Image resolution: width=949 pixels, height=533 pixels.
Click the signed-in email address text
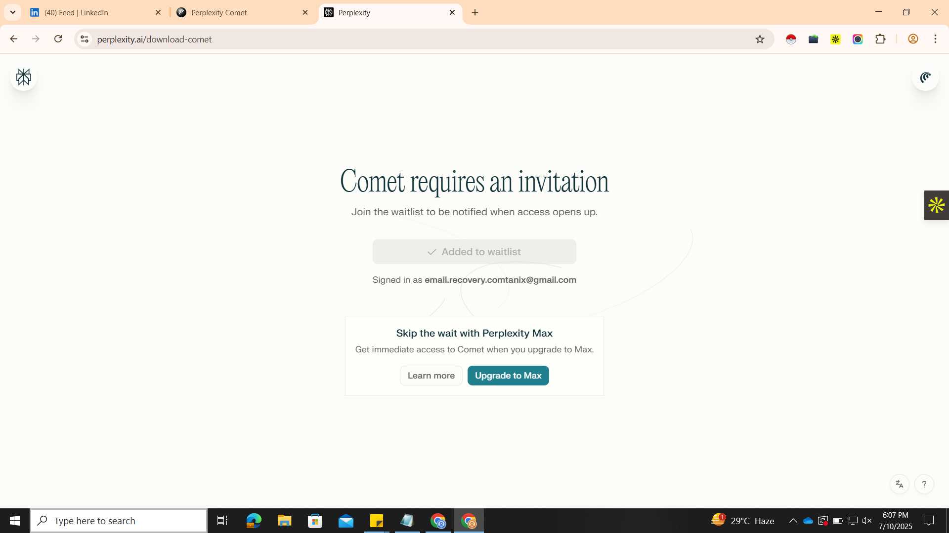[x=500, y=280]
